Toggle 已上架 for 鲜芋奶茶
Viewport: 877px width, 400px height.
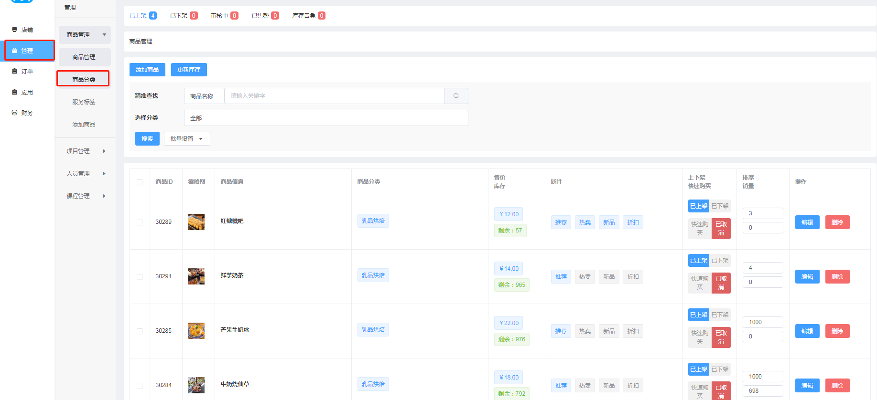pos(699,261)
